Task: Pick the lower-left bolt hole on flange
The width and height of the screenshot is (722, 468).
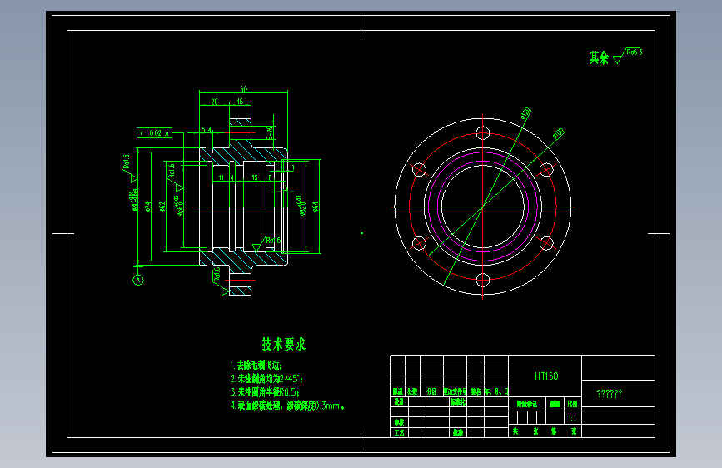Action: [x=419, y=243]
